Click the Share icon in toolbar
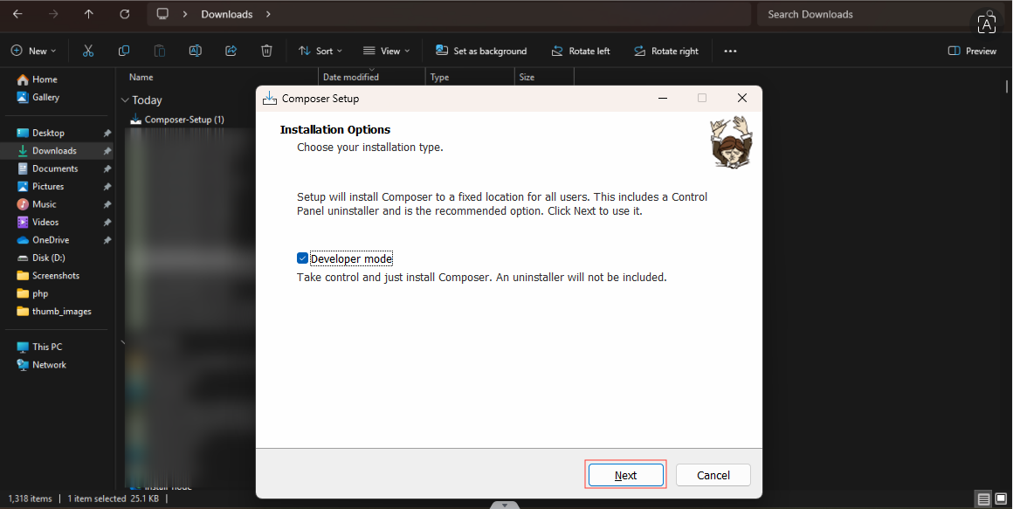 click(231, 51)
